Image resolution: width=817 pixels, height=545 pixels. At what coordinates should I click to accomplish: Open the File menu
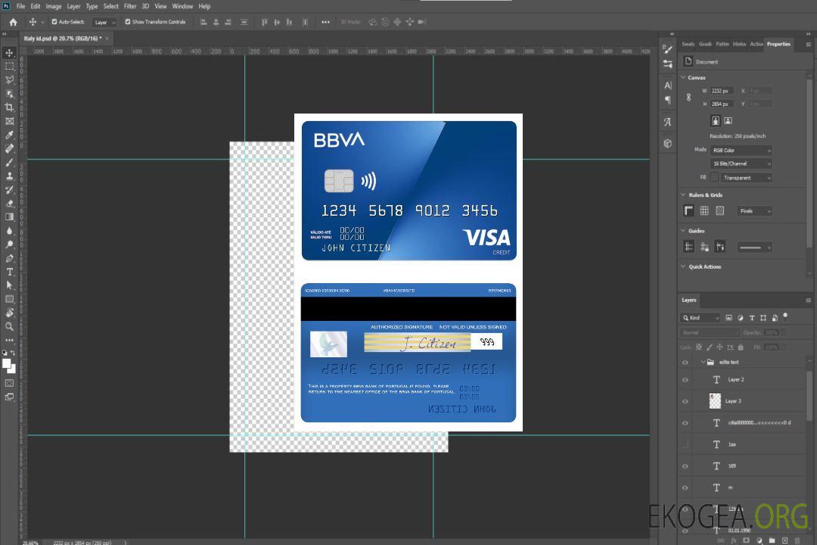click(x=21, y=6)
